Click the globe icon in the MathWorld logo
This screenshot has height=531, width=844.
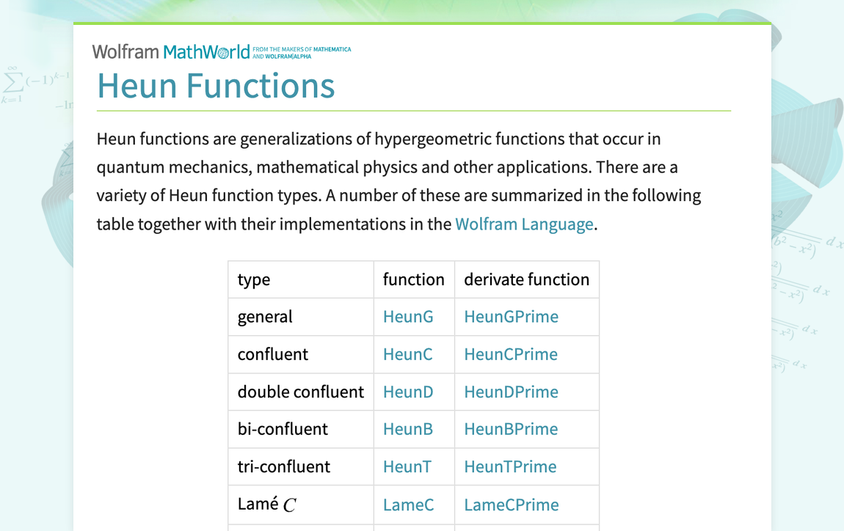[222, 51]
